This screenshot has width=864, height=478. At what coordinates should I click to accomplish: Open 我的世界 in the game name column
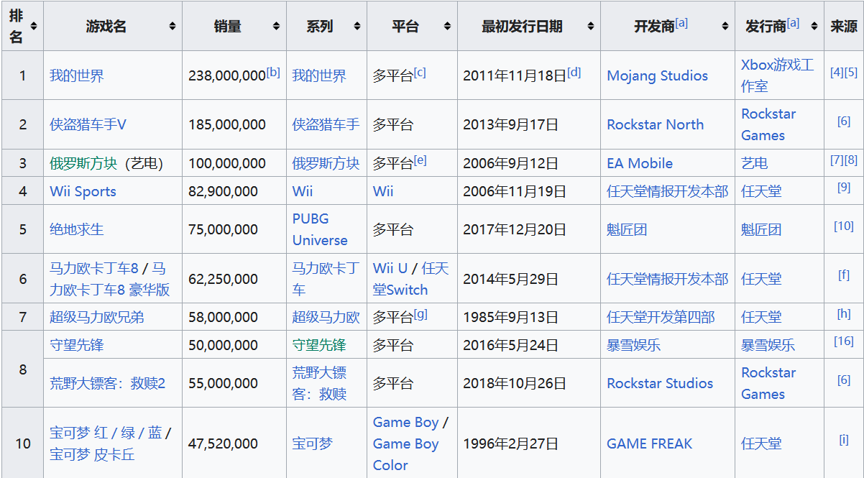click(x=77, y=75)
